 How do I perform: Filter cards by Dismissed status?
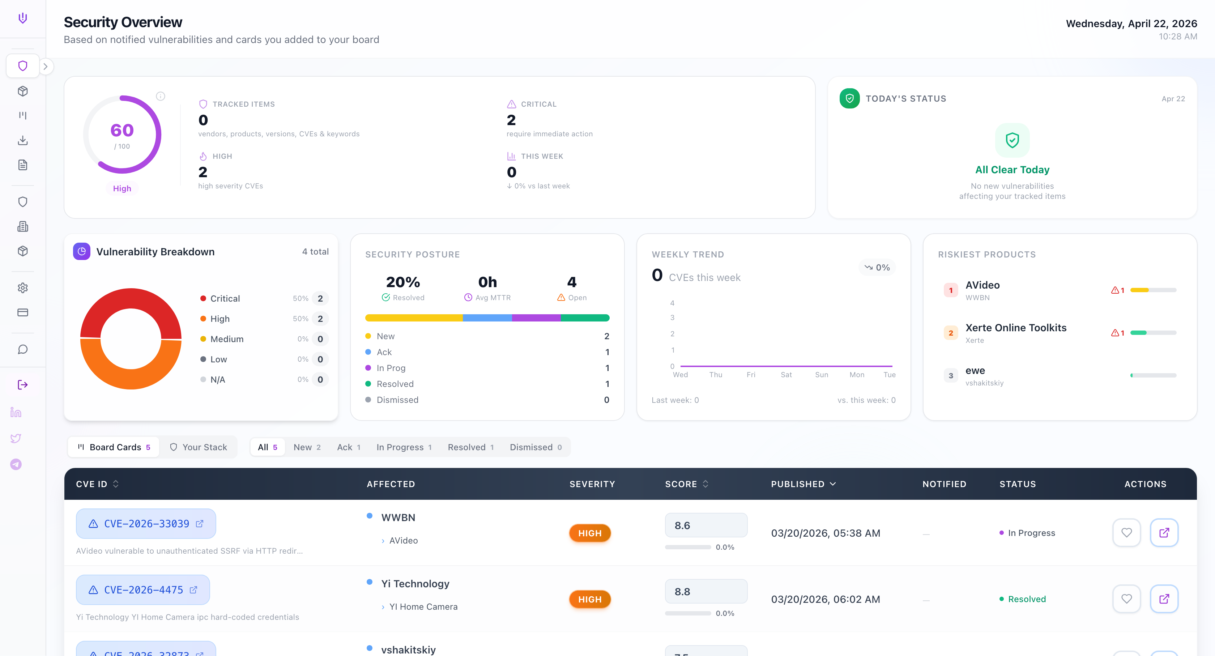536,447
